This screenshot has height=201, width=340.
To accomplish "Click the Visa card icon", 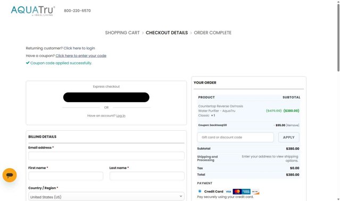I will [228, 191].
